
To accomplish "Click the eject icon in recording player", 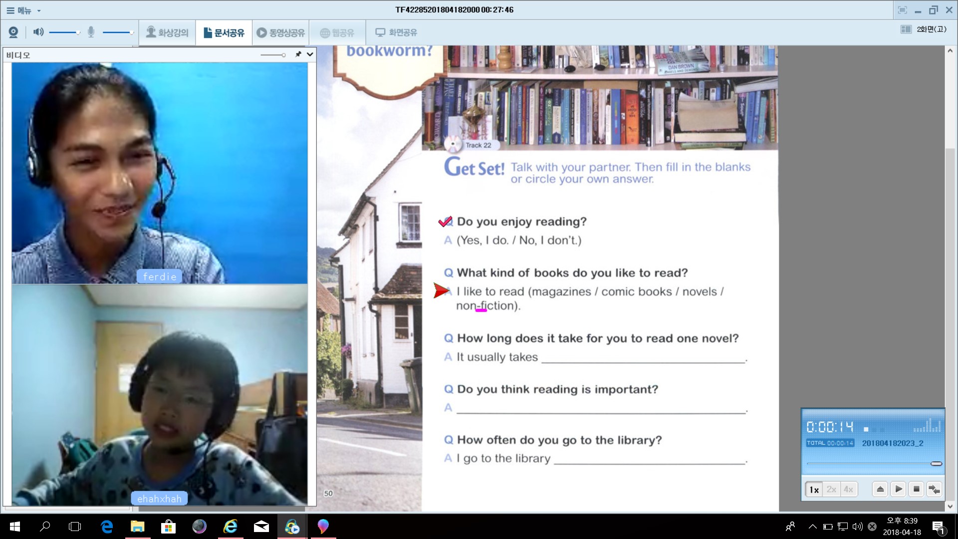I will 880,489.
